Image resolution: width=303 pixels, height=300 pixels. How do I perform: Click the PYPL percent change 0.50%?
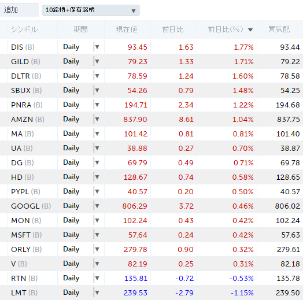click(243, 192)
